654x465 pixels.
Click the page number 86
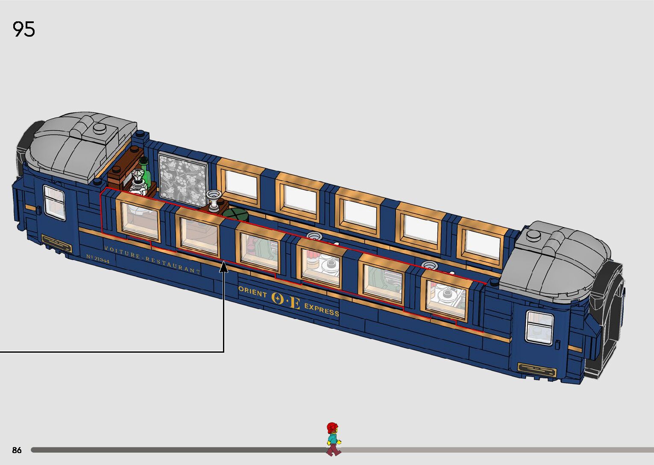point(17,450)
